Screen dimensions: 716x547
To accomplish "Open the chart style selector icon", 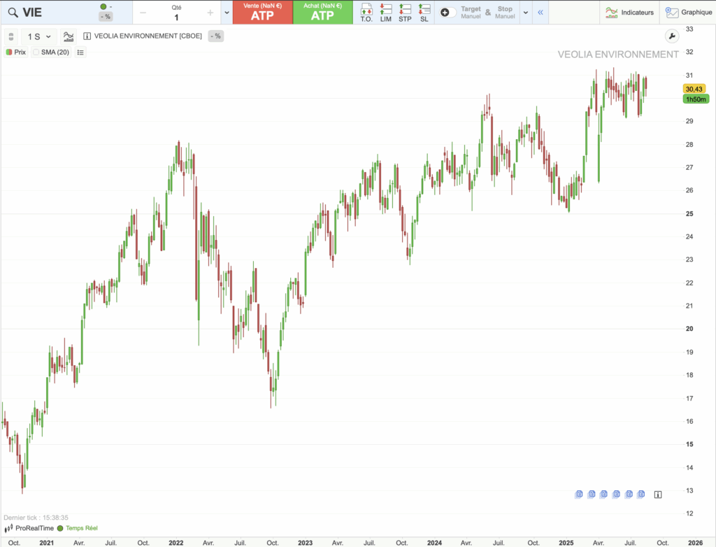I will (x=68, y=36).
